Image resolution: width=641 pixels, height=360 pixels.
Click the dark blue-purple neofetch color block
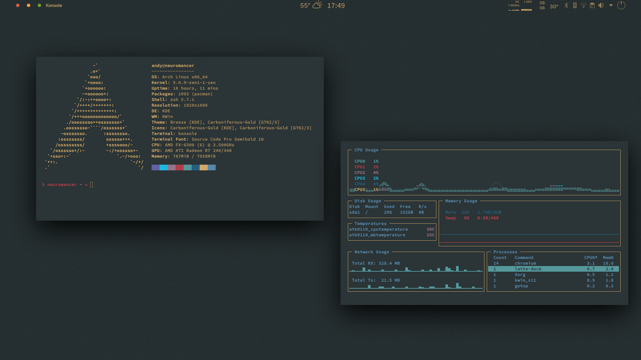pyautogui.click(x=156, y=167)
